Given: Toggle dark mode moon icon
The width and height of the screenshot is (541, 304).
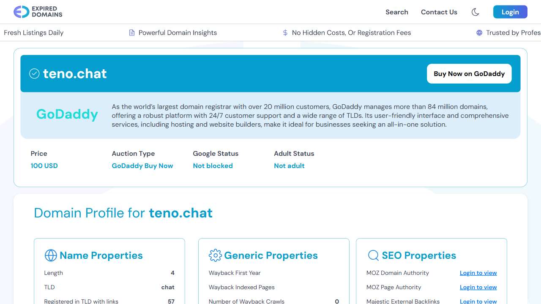Looking at the screenshot, I should point(475,12).
